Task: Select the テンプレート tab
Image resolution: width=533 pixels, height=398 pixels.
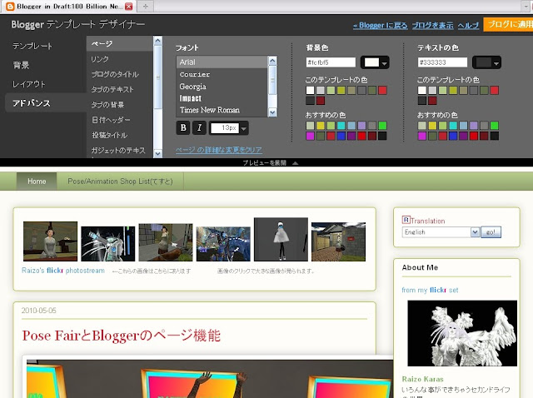Action: pos(32,46)
